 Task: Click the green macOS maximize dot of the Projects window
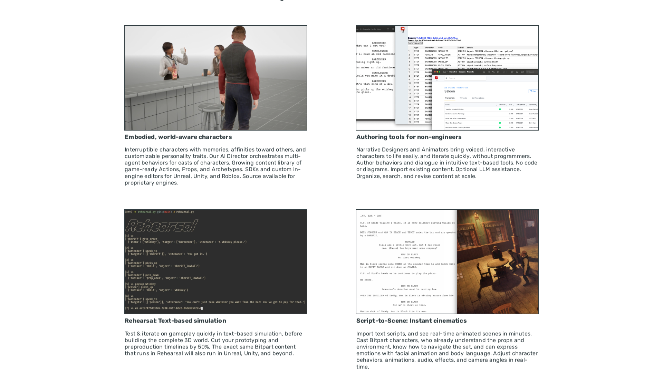click(440, 72)
